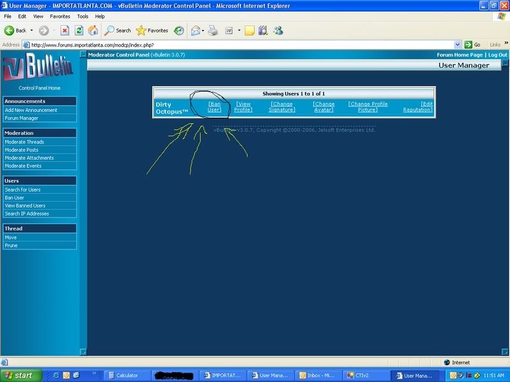The image size is (510, 382).
Task: Collapse the sidebar with the top-left nav toggle
Action: point(83,55)
